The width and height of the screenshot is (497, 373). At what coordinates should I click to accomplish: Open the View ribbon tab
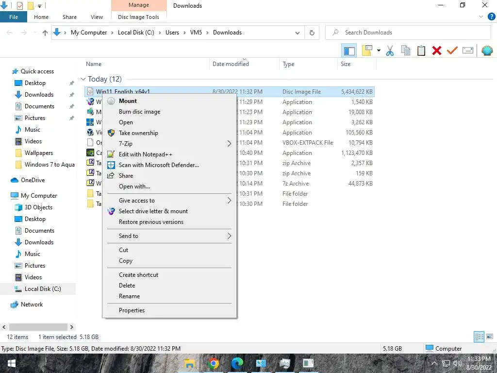pyautogui.click(x=97, y=17)
